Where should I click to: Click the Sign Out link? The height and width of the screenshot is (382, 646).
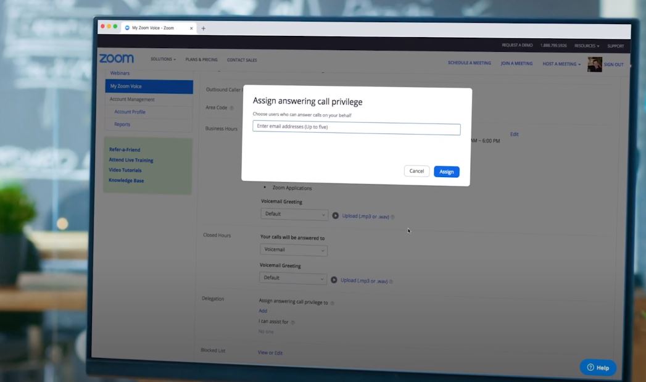pos(613,65)
